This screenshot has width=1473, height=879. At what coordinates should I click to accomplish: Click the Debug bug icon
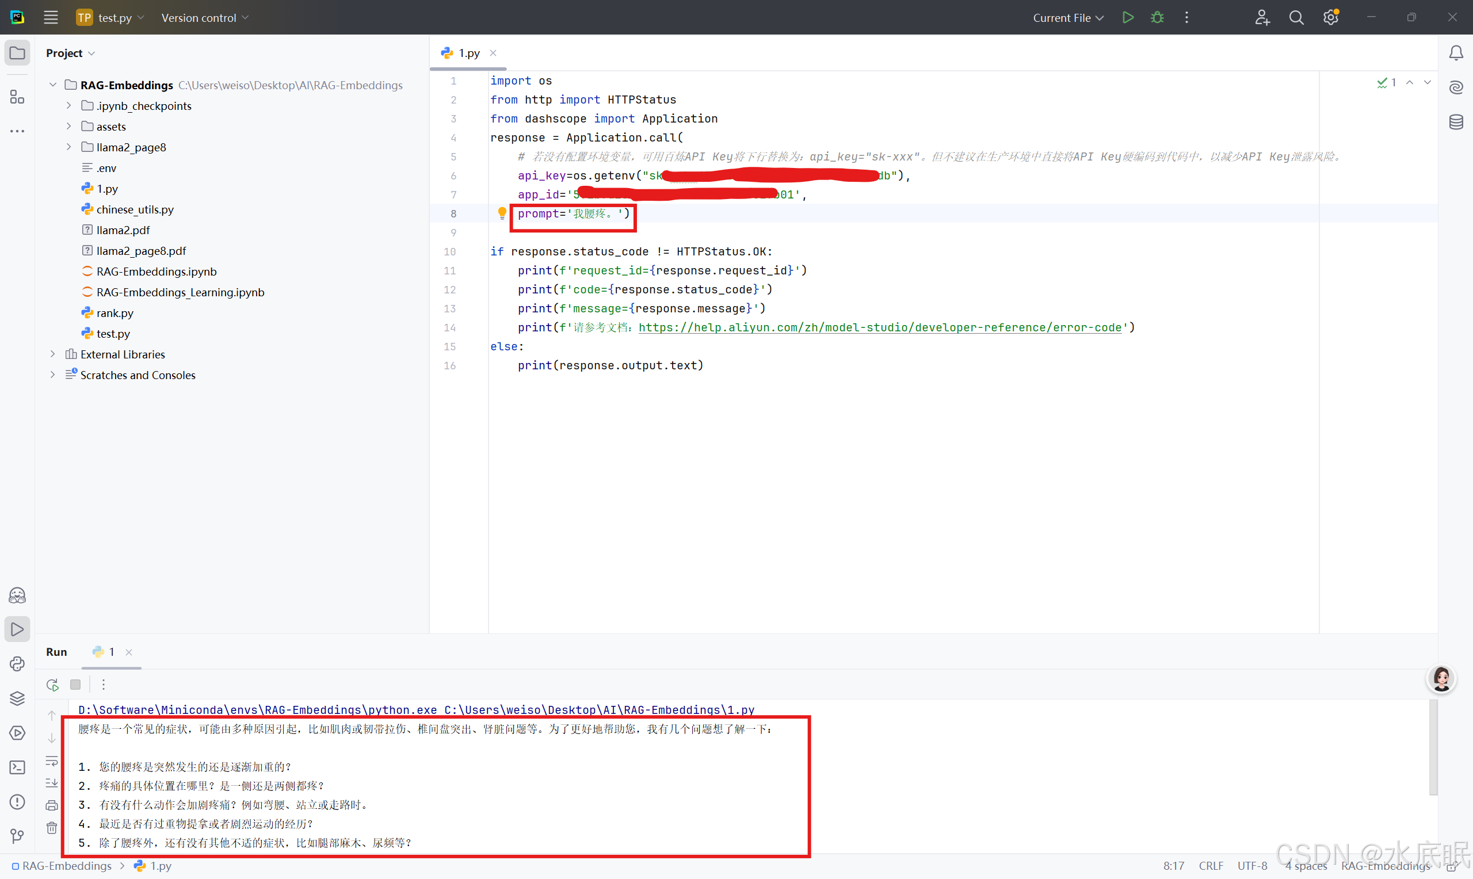[1157, 17]
